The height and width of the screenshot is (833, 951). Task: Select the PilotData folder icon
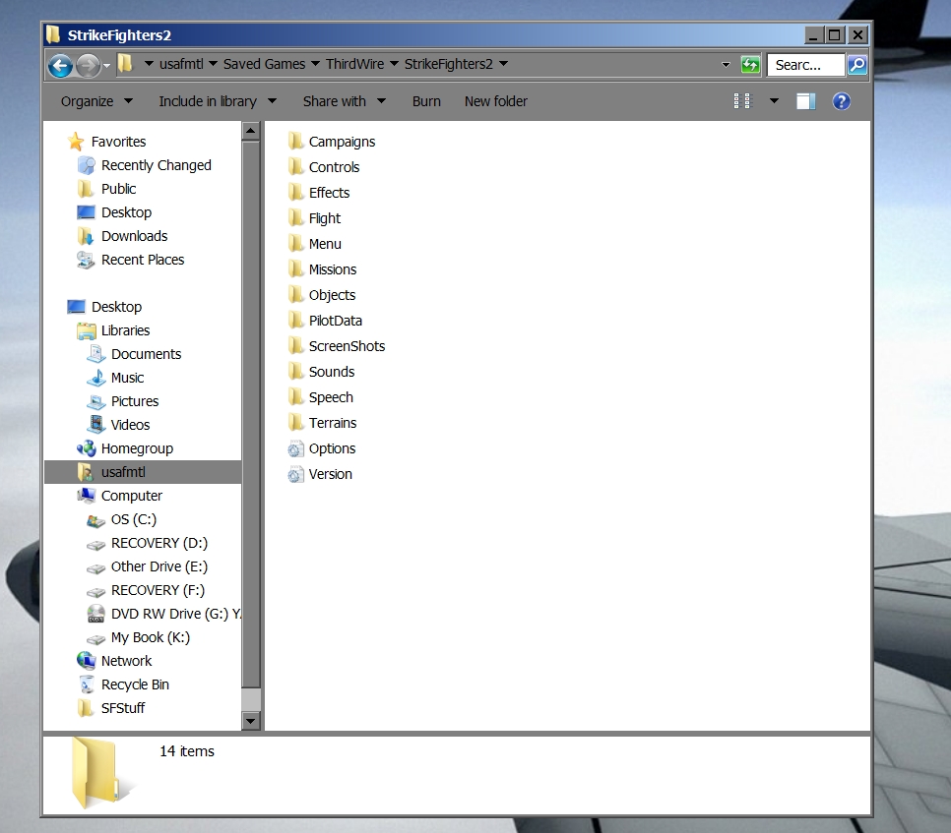click(295, 320)
